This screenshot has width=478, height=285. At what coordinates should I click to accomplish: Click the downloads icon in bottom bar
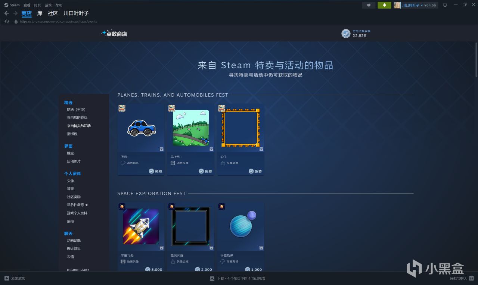click(212, 278)
